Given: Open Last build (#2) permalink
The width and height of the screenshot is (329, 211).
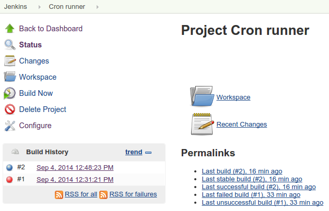Looking at the screenshot, I should (242, 171).
